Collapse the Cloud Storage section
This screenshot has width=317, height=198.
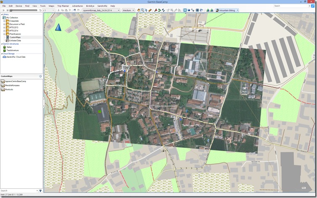point(2,54)
